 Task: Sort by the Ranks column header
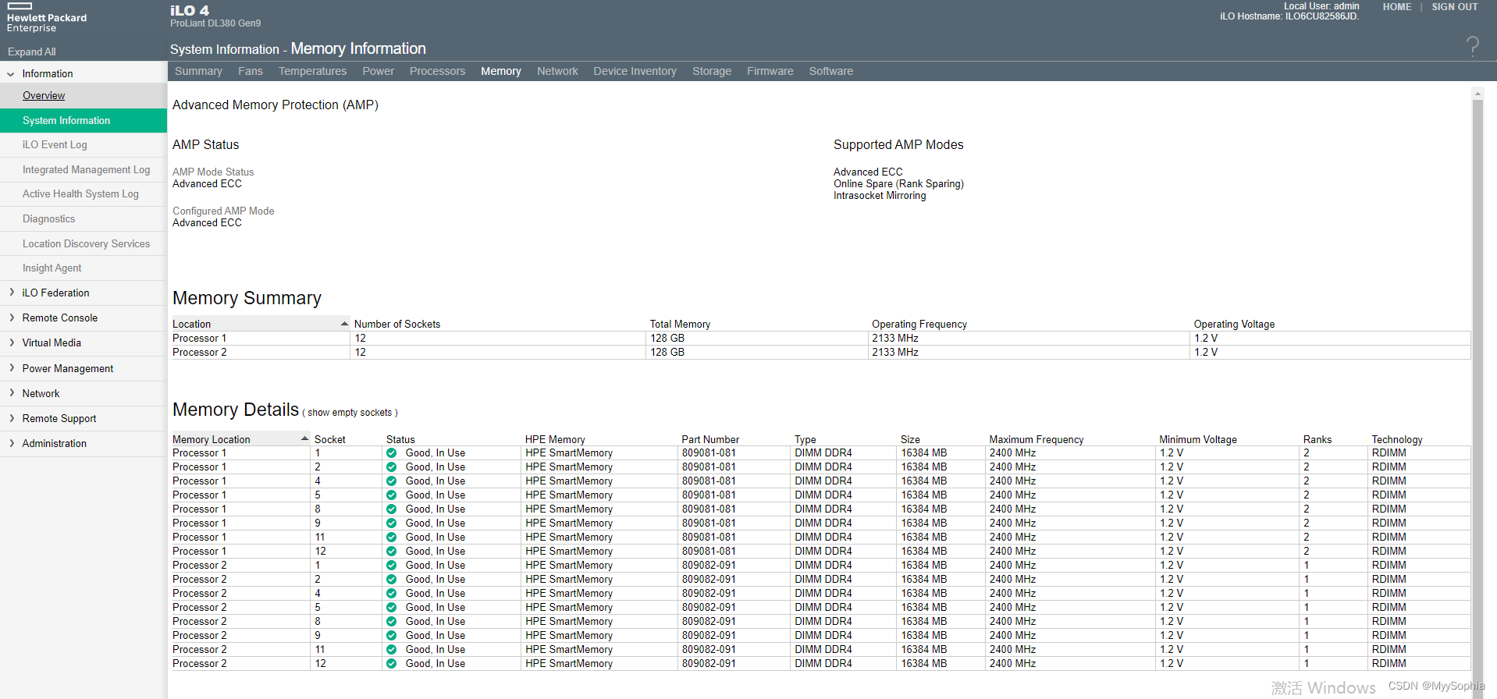pyautogui.click(x=1317, y=439)
